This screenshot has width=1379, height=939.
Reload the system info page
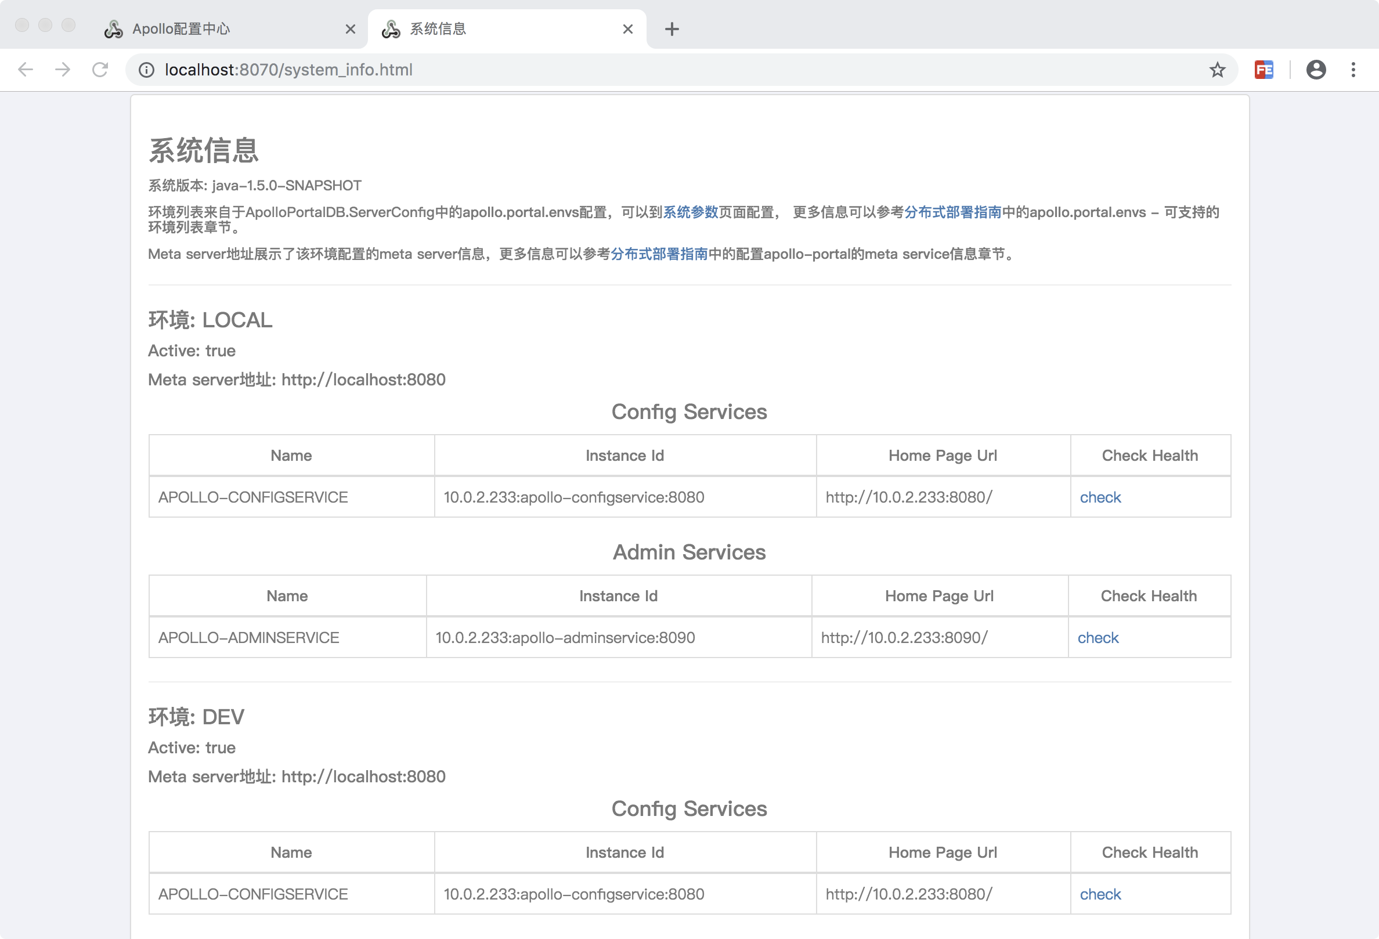coord(100,70)
